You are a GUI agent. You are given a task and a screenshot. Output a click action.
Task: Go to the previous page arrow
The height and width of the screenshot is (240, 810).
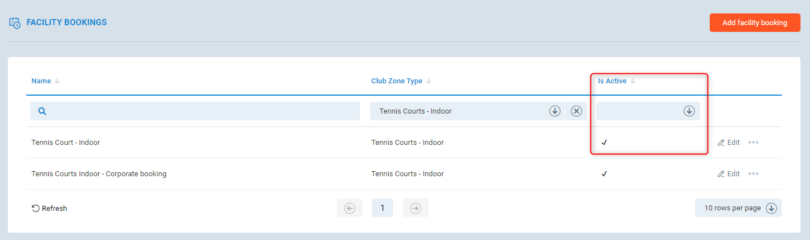click(350, 208)
